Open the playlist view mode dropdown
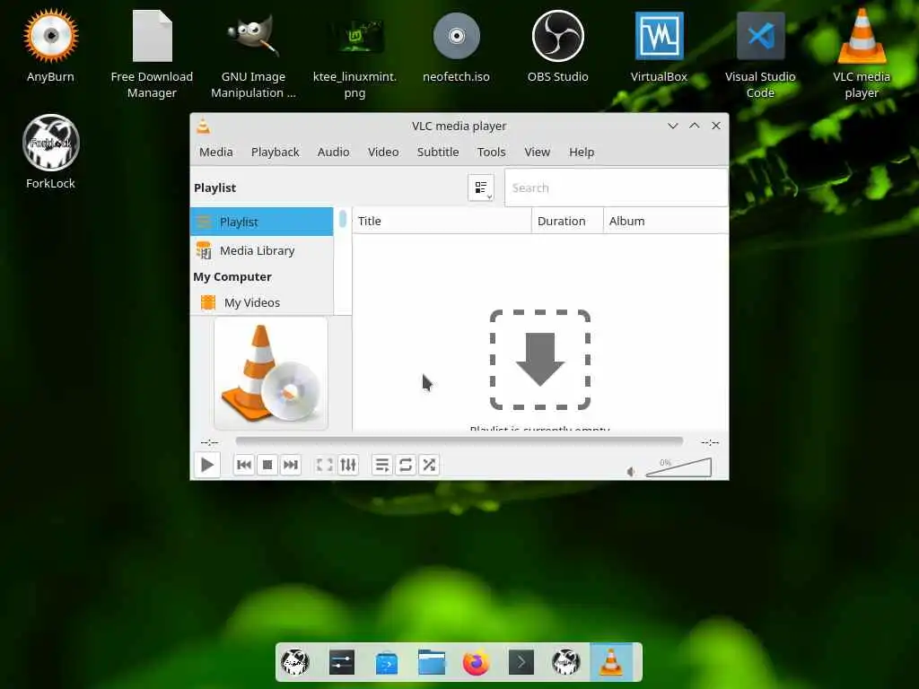Image resolution: width=919 pixels, height=689 pixels. point(481,188)
